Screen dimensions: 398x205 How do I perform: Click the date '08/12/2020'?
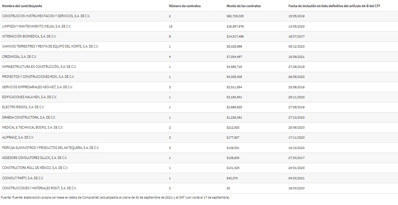[296, 46]
